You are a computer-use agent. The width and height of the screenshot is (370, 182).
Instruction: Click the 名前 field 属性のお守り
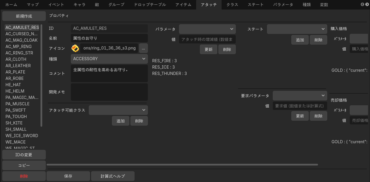(109, 38)
